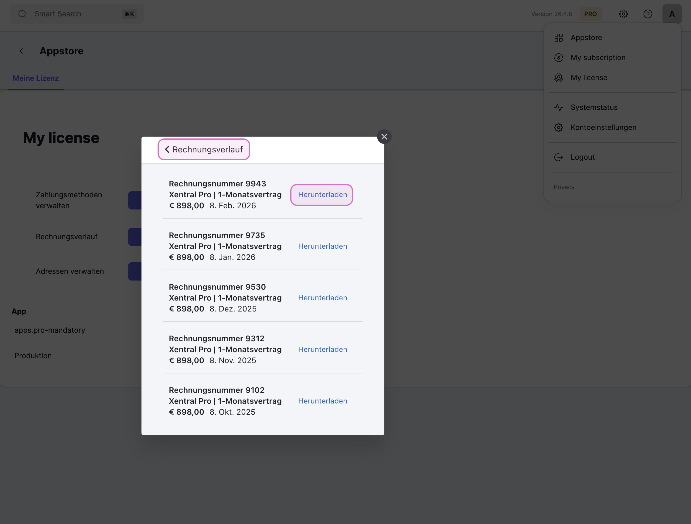Click the user avatar A button
The width and height of the screenshot is (691, 524).
pyautogui.click(x=672, y=14)
